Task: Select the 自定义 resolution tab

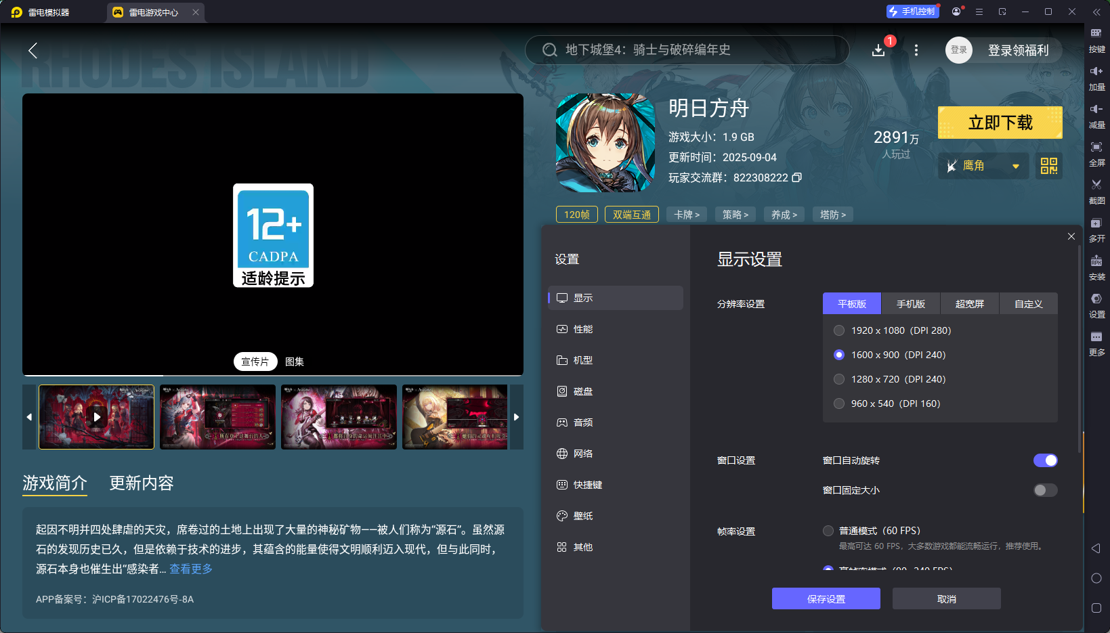Action: click(x=1029, y=304)
